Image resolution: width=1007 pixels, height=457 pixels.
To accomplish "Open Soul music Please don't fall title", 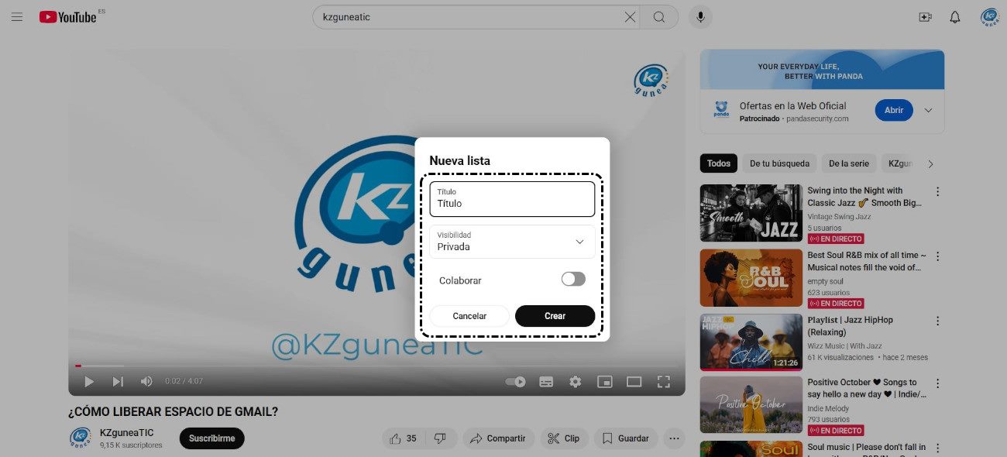I will pyautogui.click(x=867, y=448).
